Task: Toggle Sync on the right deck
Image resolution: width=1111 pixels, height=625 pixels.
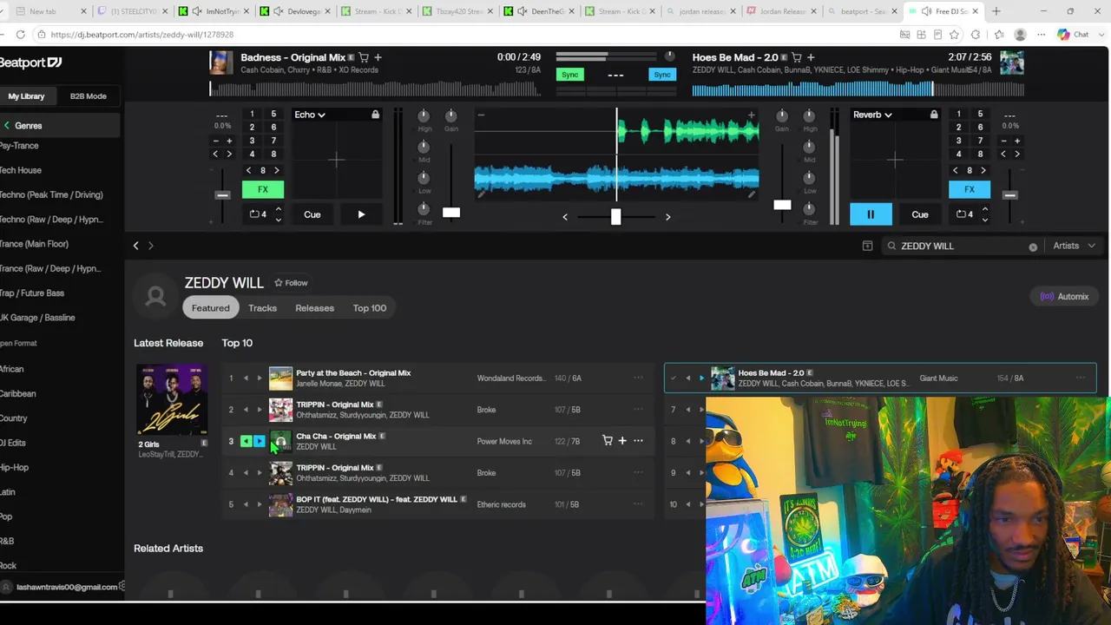Action: point(662,75)
